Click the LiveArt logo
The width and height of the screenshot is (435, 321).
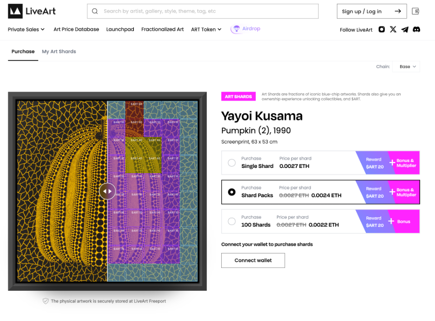click(x=32, y=11)
